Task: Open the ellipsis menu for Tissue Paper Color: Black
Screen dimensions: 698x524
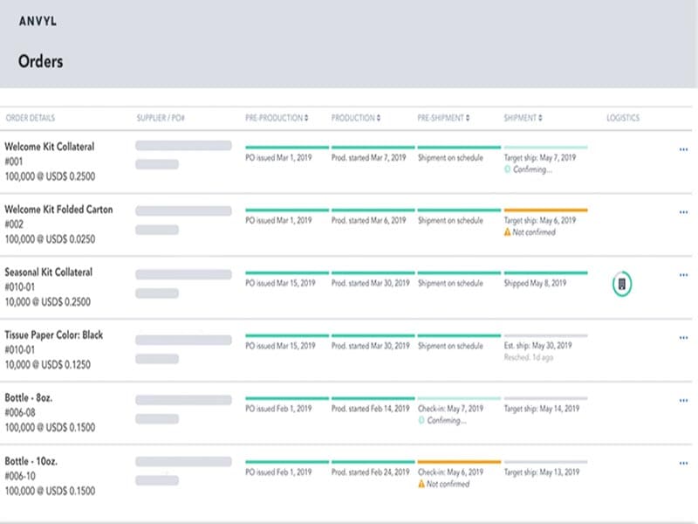Action: (x=683, y=338)
